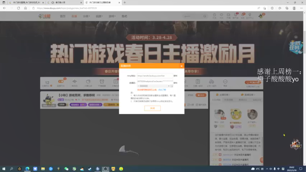
Task: Click the center top-ranked user avatar
Action: (x=236, y=114)
